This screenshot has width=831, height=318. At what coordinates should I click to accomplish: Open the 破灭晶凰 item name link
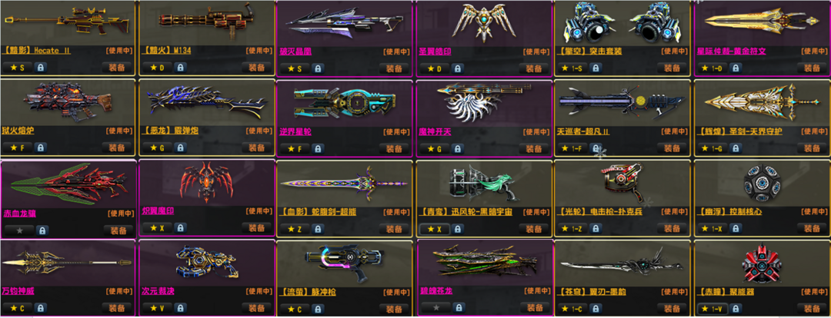point(295,51)
